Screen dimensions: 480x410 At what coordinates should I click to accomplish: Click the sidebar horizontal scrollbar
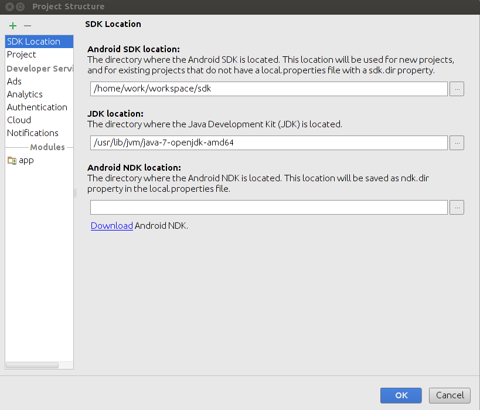32,365
